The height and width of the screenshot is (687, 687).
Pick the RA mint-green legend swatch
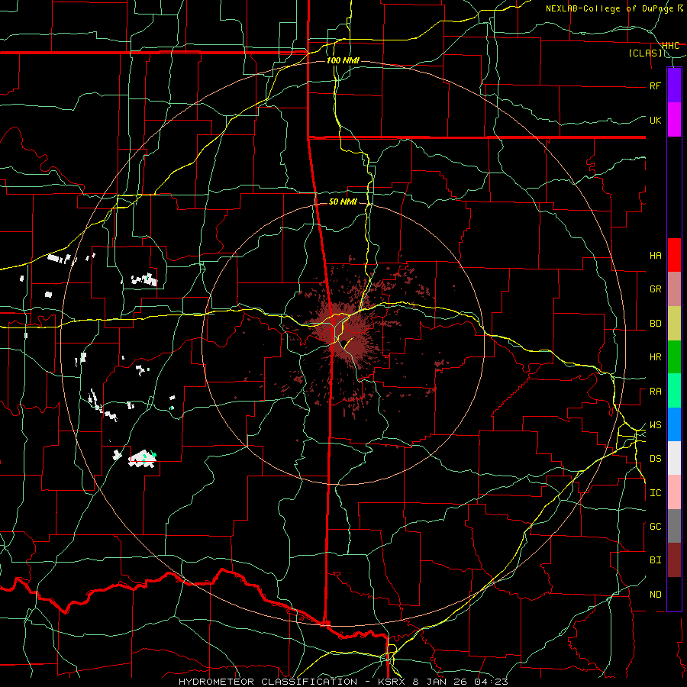(674, 391)
